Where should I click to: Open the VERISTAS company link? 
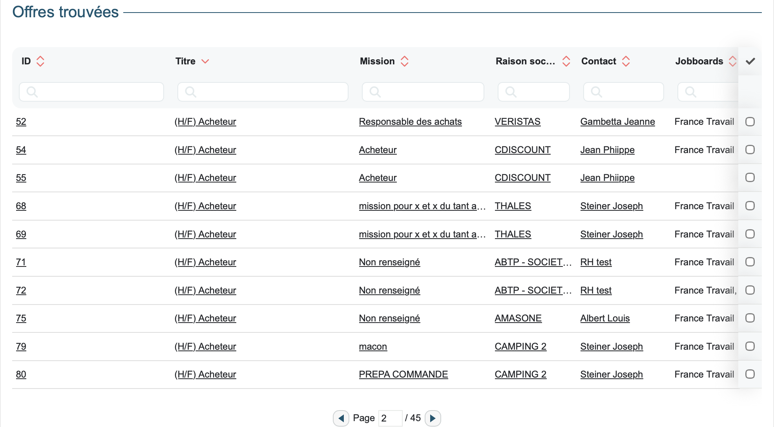(517, 122)
